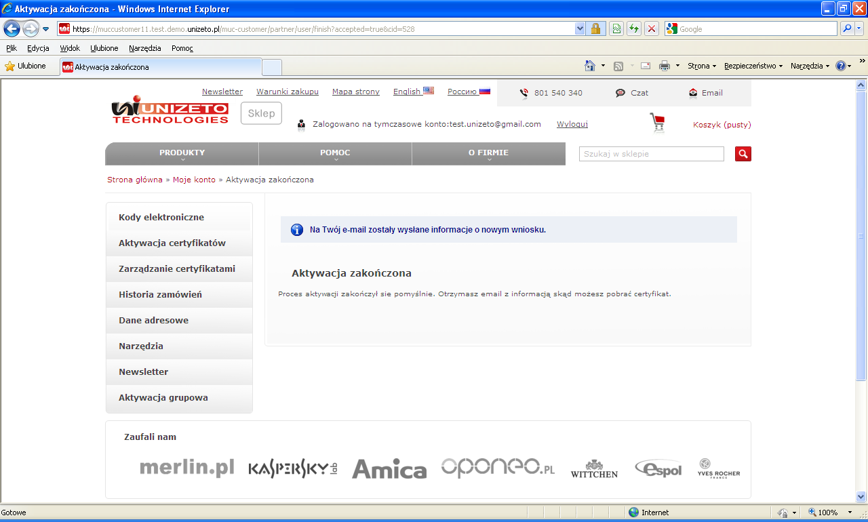Viewport: 868px width, 522px height.
Task: Expand the address bar URL dropdown
Action: pos(580,28)
